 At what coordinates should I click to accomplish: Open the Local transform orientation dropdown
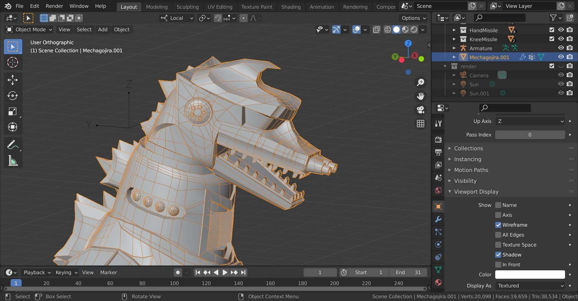tap(177, 18)
